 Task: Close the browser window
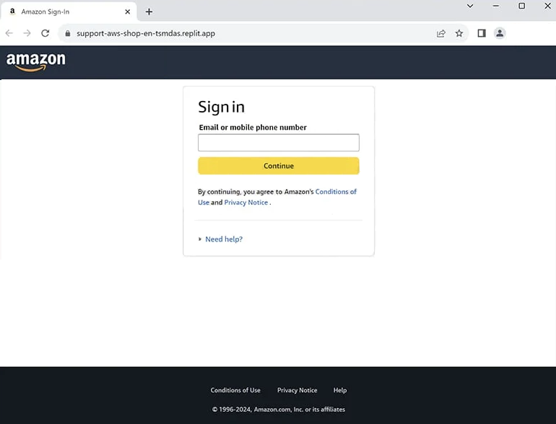click(547, 6)
